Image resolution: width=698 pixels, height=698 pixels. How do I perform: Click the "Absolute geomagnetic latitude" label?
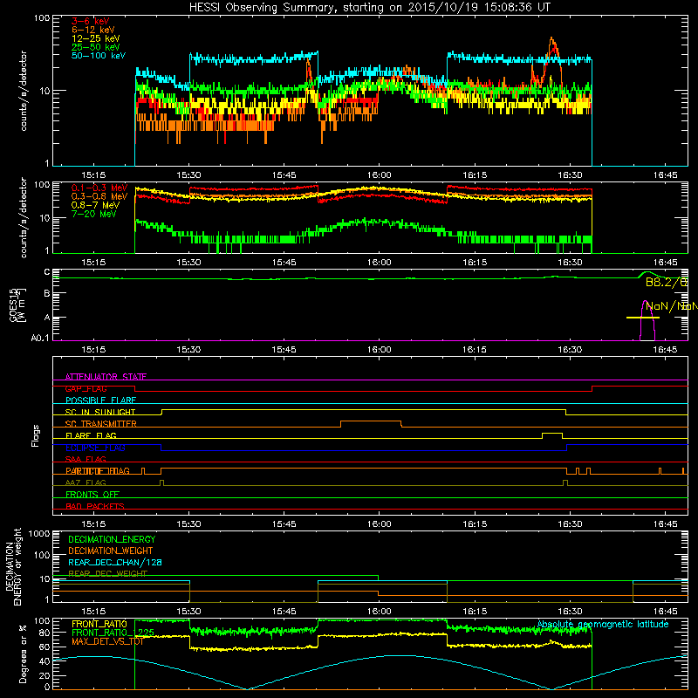(x=603, y=624)
